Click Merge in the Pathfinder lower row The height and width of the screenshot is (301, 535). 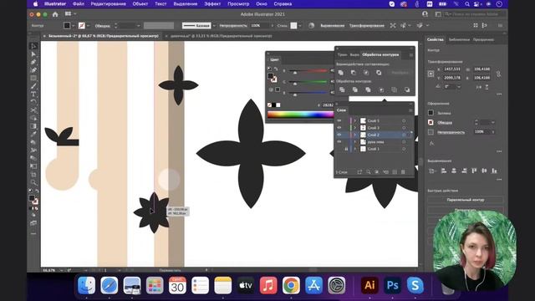coord(368,89)
